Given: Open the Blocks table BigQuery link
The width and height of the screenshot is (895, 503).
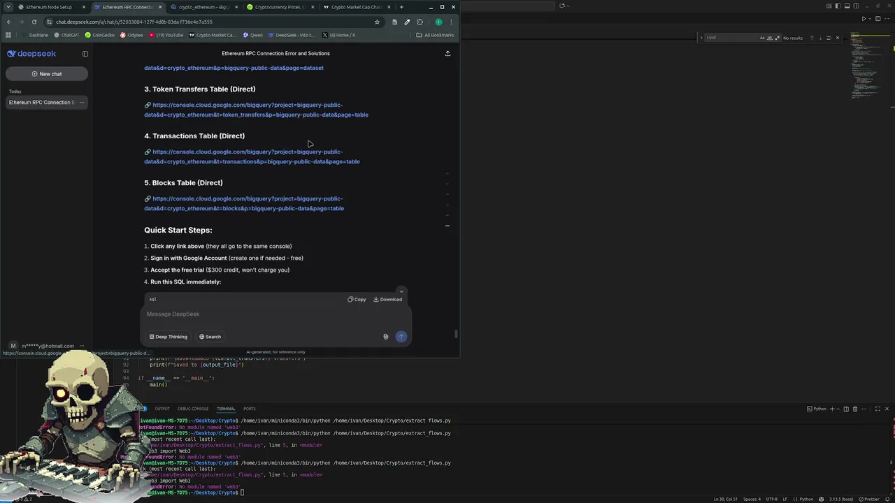Looking at the screenshot, I should pyautogui.click(x=244, y=203).
